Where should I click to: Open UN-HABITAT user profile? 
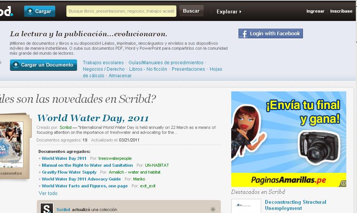[157, 165]
